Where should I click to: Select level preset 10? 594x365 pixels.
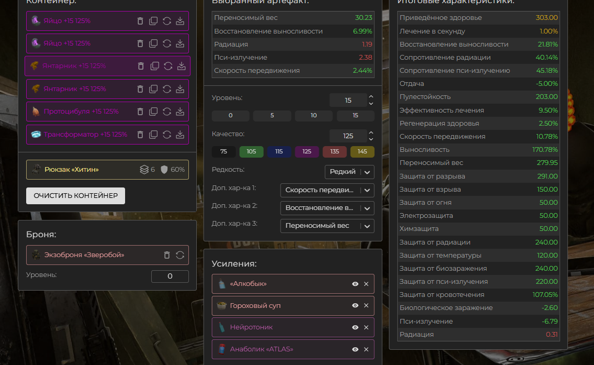[313, 115]
